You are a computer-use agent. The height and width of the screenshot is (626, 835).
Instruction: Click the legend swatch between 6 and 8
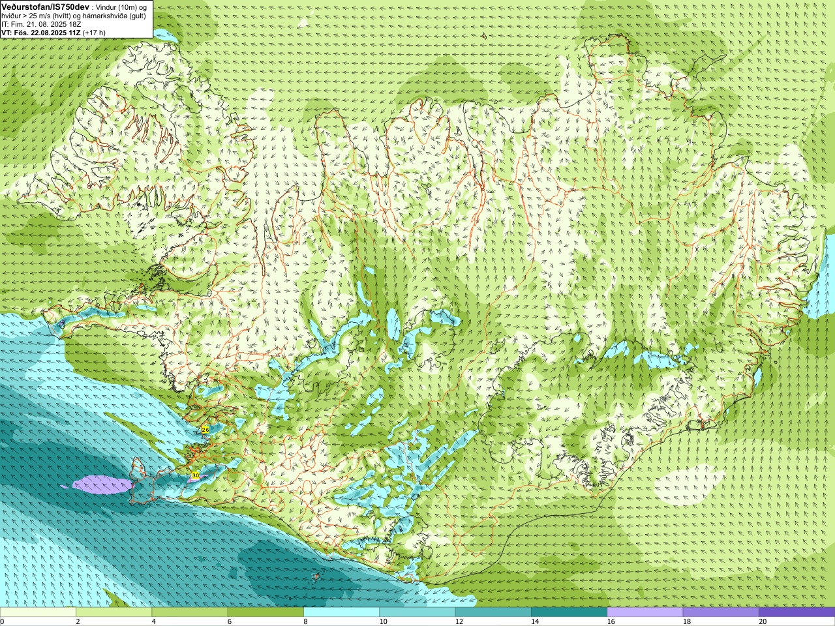pyautogui.click(x=266, y=612)
